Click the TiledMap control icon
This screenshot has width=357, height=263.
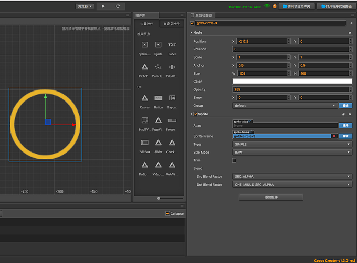(172, 67)
